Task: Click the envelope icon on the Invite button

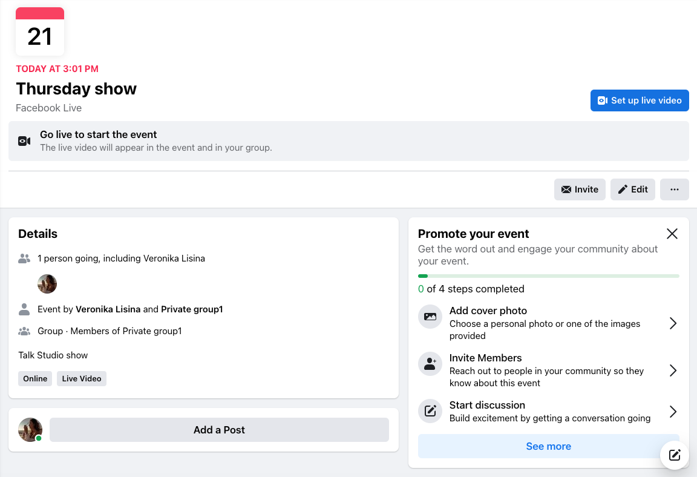Action: (x=566, y=189)
